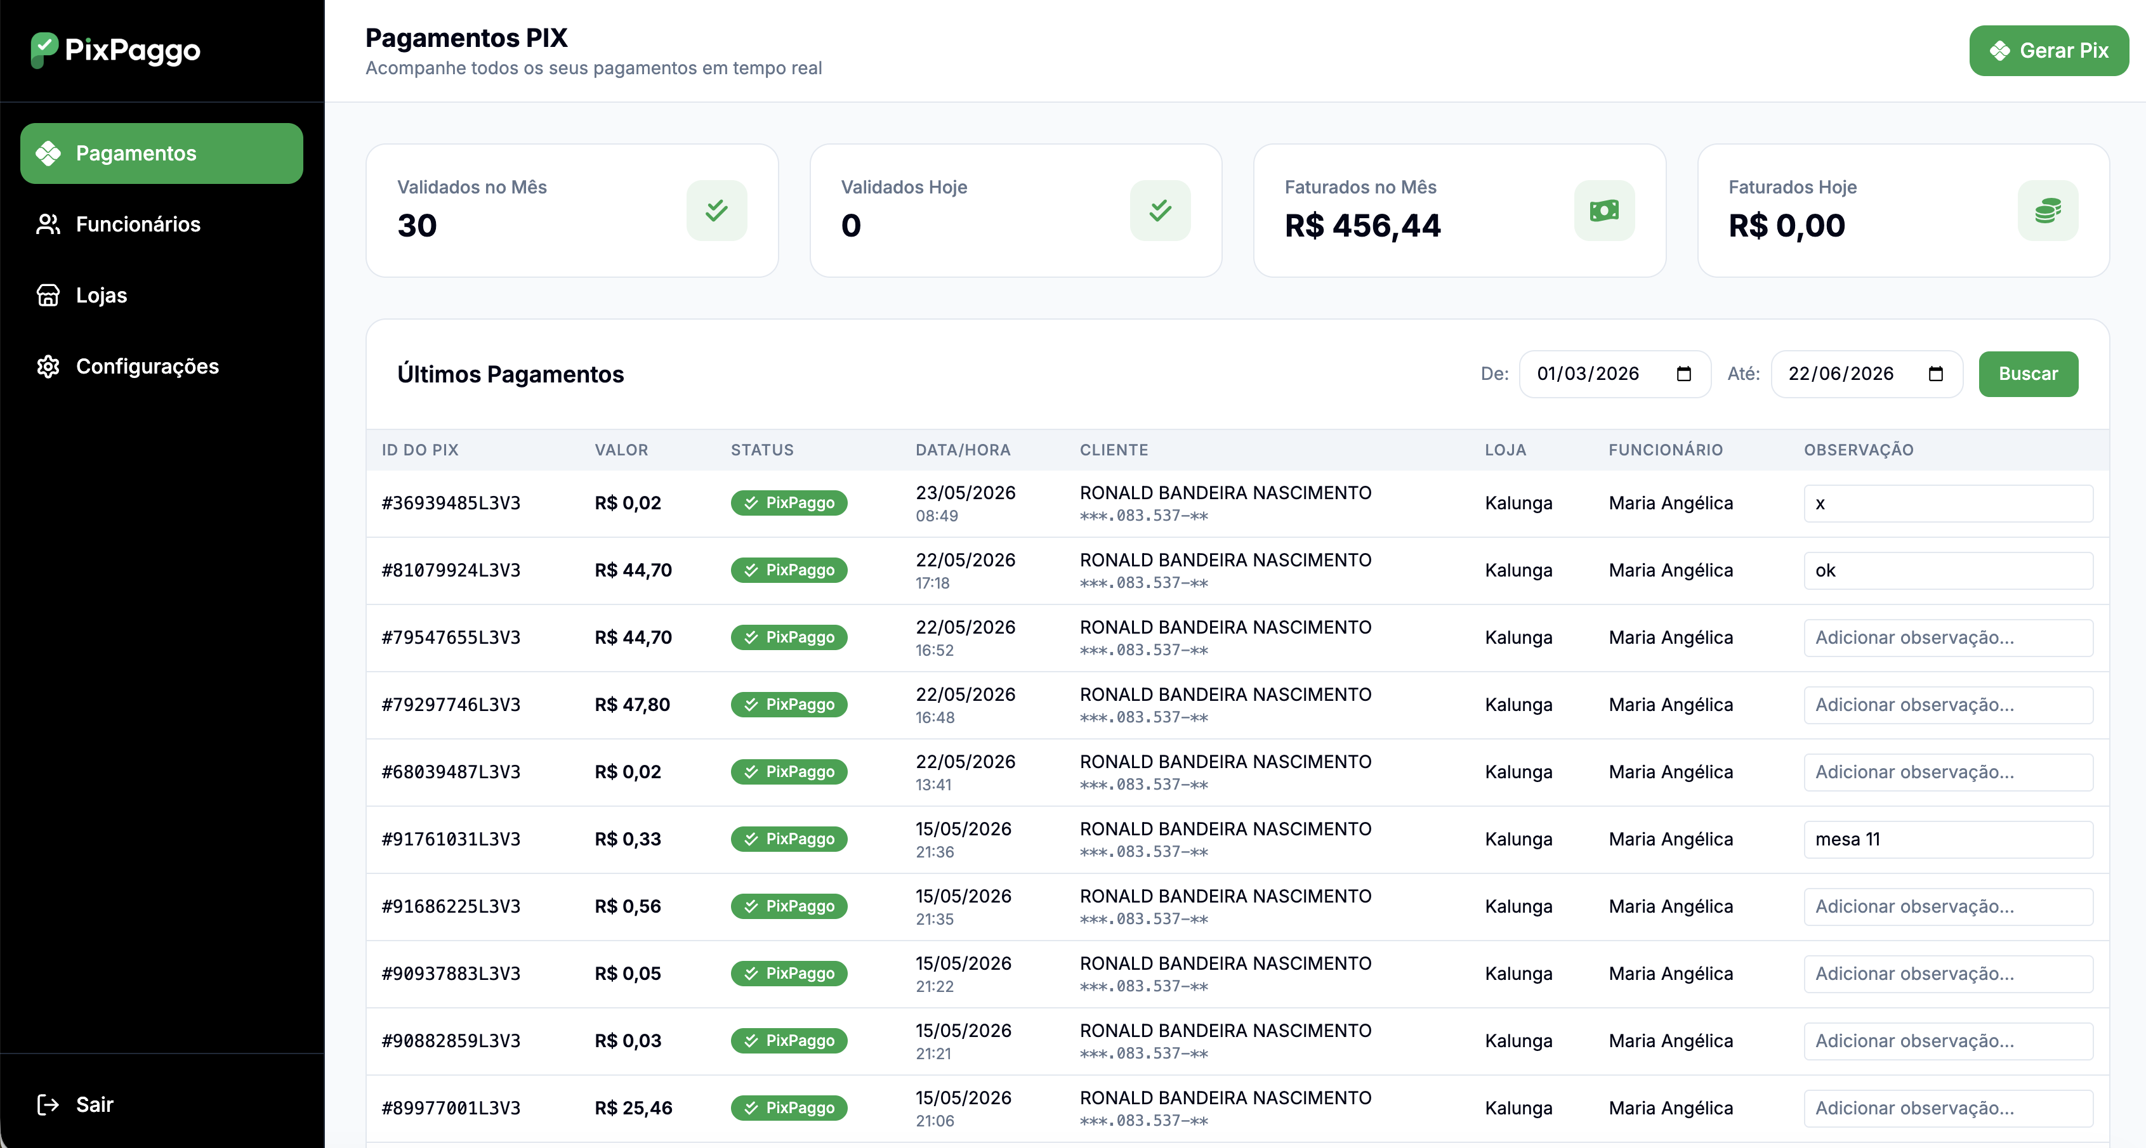Click PixPaggo status badge for #90882859L3V3
Image resolution: width=2146 pixels, height=1148 pixels.
coord(789,1041)
